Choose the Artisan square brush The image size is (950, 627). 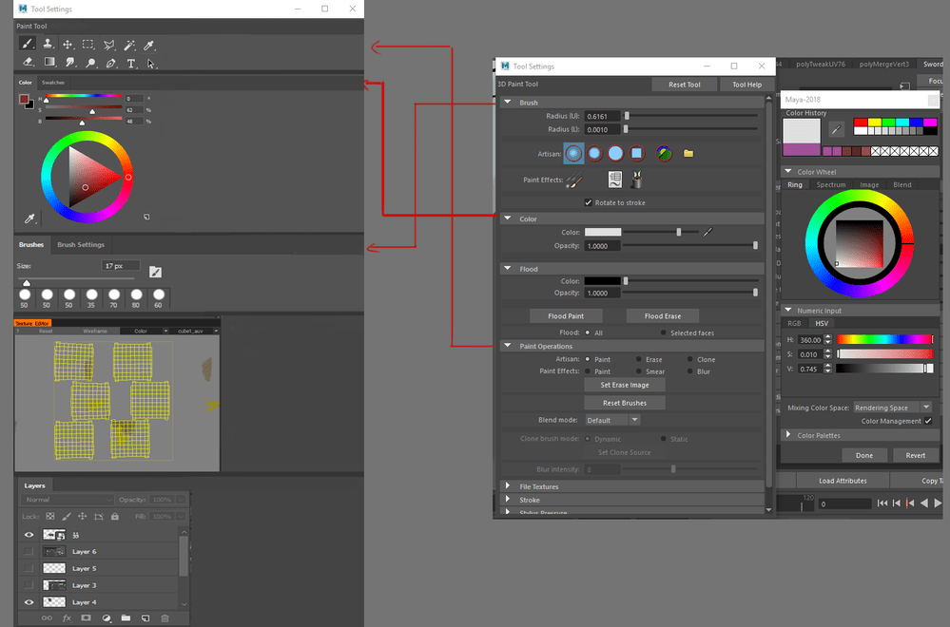(x=636, y=154)
